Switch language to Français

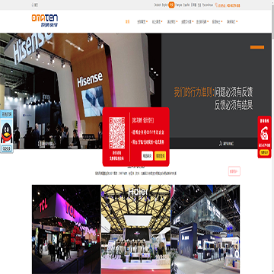[x=179, y=5]
